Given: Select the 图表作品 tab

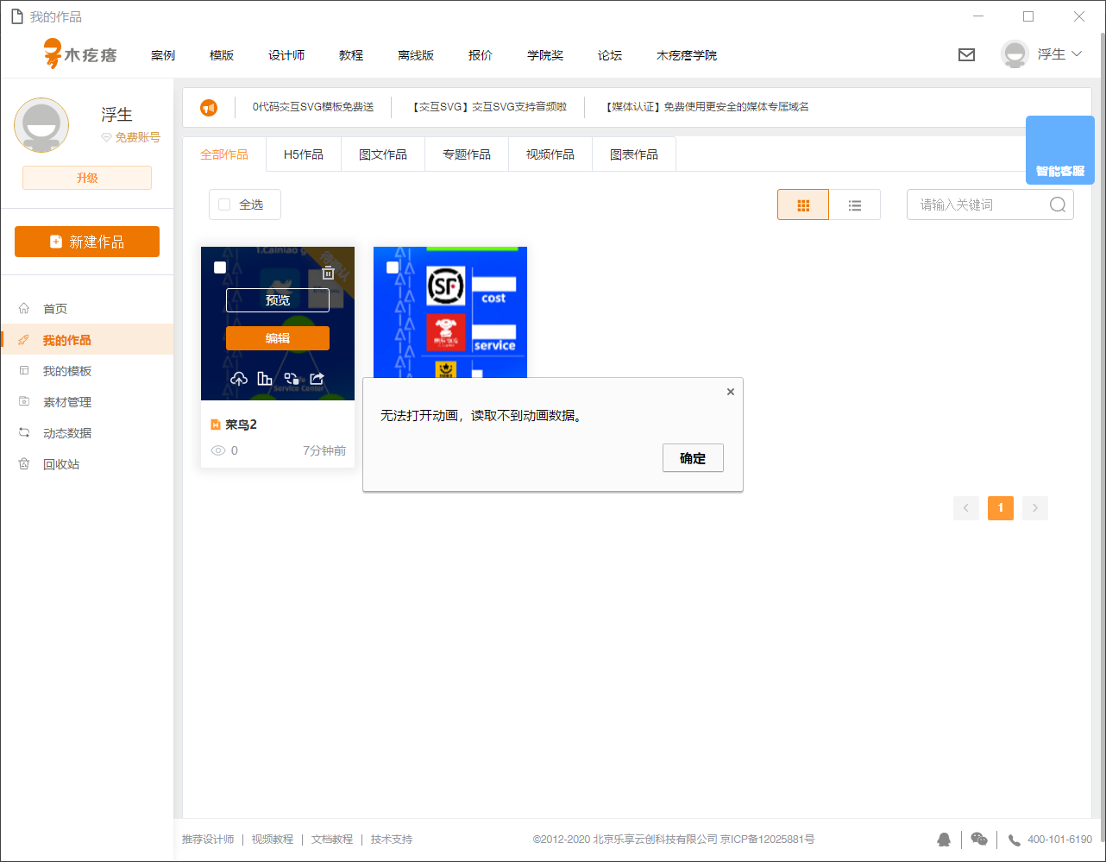Looking at the screenshot, I should click(x=634, y=154).
